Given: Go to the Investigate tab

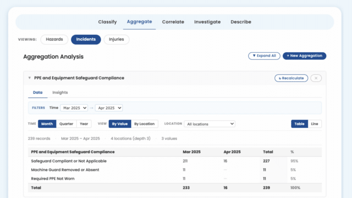Looking at the screenshot, I should 208,22.
